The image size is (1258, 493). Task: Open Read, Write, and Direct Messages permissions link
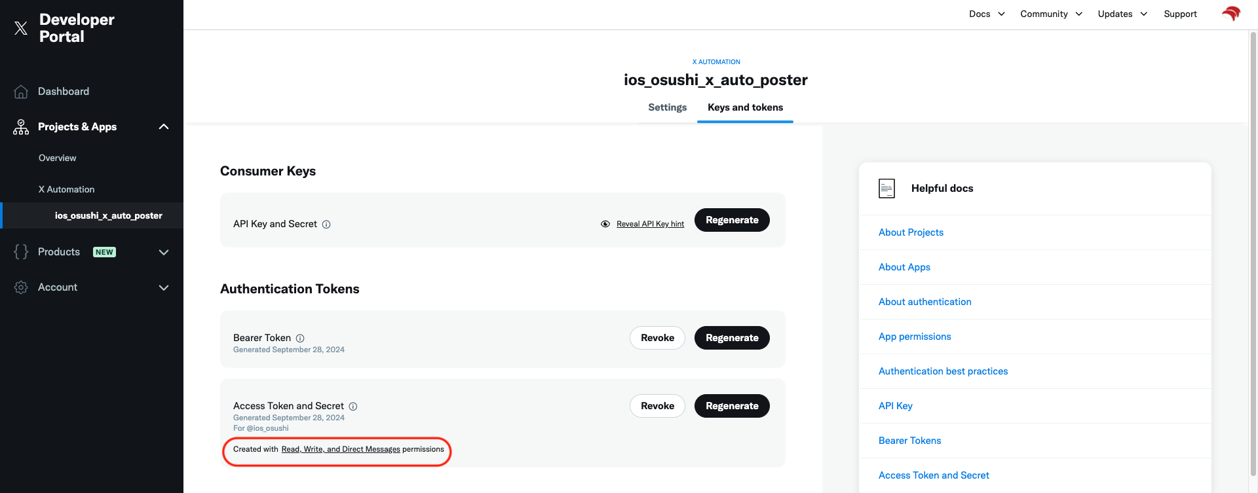341,450
